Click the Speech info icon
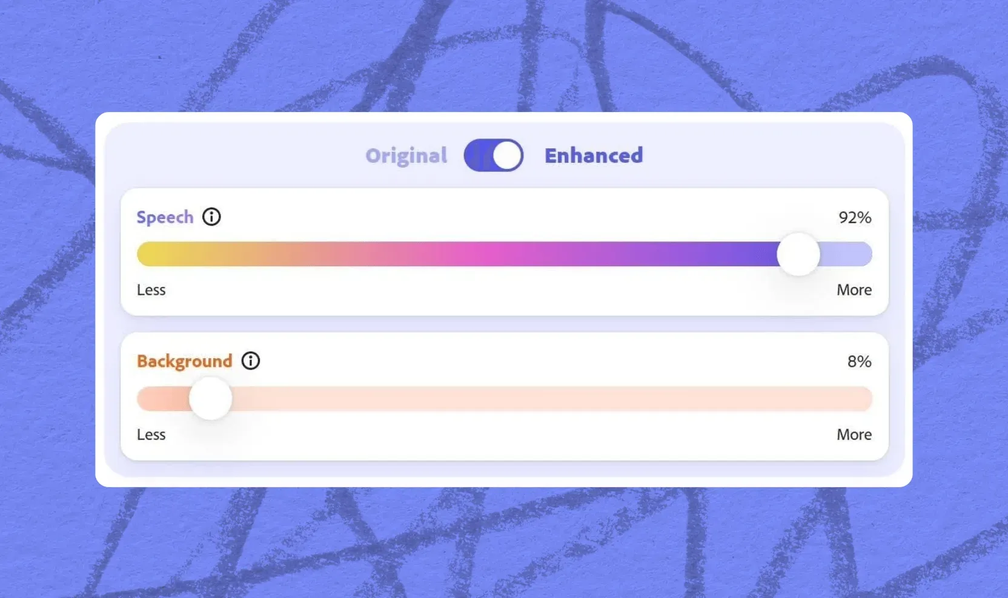The width and height of the screenshot is (1008, 598). pos(211,217)
